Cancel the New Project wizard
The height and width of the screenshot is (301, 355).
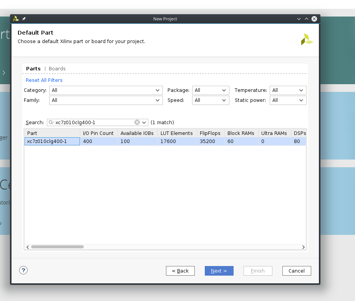297,271
